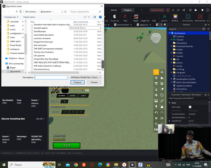Open the file name combo box dropdown
Viewport: 211px width, 168px height.
pyautogui.click(x=67, y=77)
